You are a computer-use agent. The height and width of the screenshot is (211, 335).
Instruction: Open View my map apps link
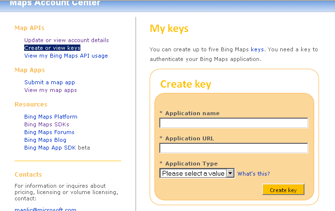coord(50,90)
